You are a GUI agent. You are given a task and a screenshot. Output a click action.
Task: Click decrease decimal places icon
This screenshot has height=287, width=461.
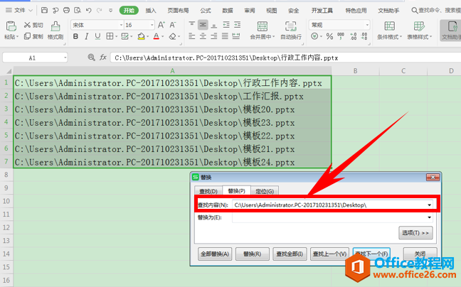point(364,36)
